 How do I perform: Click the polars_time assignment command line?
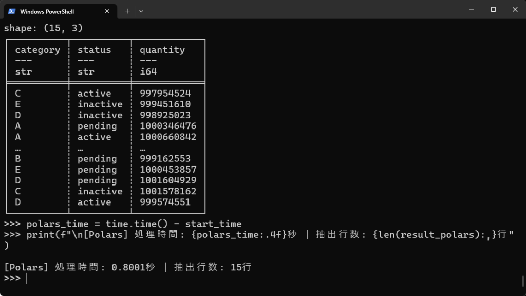point(134,224)
